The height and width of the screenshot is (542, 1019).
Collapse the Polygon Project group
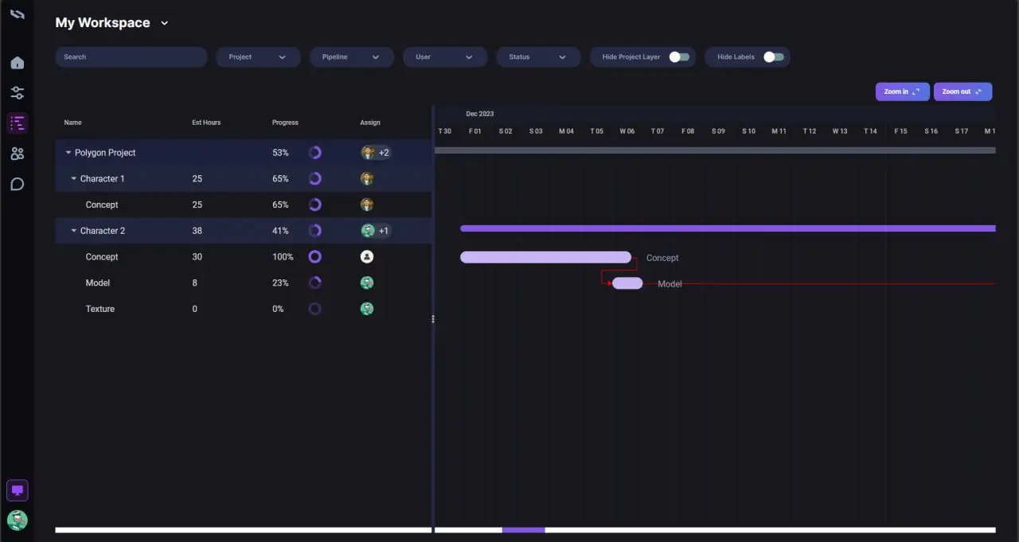tap(68, 153)
